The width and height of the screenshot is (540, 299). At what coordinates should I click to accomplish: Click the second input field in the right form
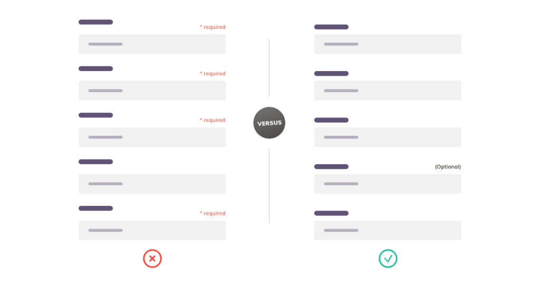point(388,91)
